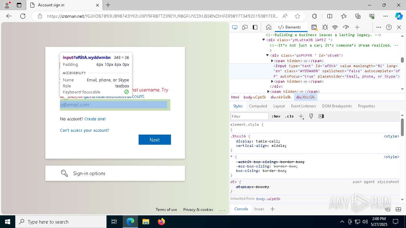Viewport: 406px width, 228px height.
Task: Open Privacy & cookies link
Action: pos(198,210)
